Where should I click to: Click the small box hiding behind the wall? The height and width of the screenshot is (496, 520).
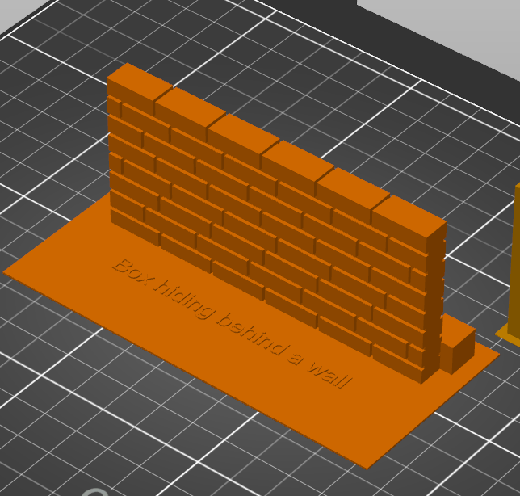click(x=458, y=345)
